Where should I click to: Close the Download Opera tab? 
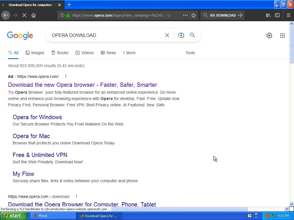[59, 5]
